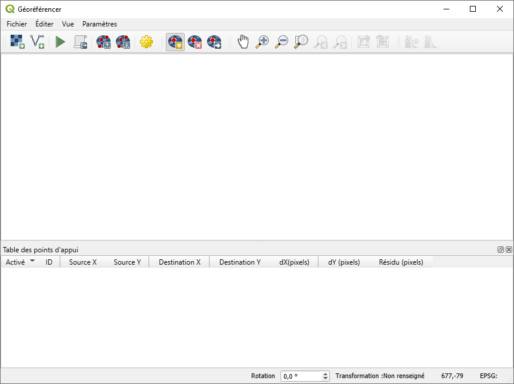The image size is (514, 384).
Task: Activate the Pan hand tool
Action: click(243, 42)
